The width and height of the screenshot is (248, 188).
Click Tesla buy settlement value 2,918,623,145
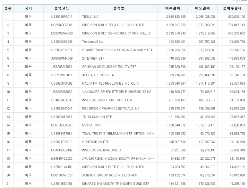tap(176, 17)
